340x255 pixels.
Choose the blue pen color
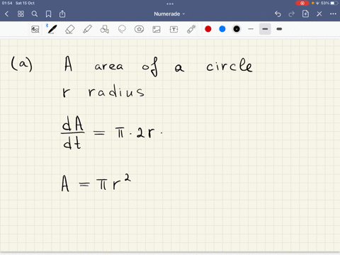pyautogui.click(x=222, y=29)
